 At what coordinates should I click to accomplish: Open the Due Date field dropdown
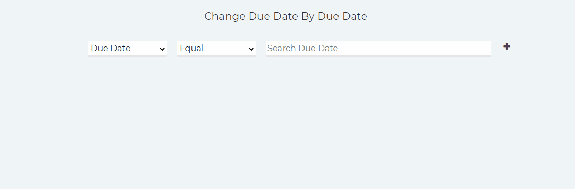coord(128,49)
